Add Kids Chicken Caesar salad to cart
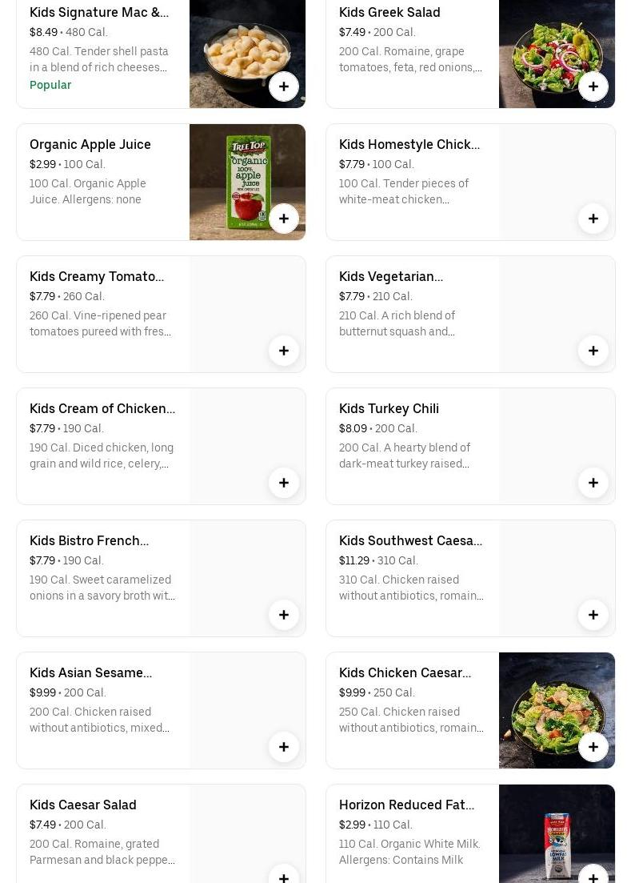 tap(593, 747)
